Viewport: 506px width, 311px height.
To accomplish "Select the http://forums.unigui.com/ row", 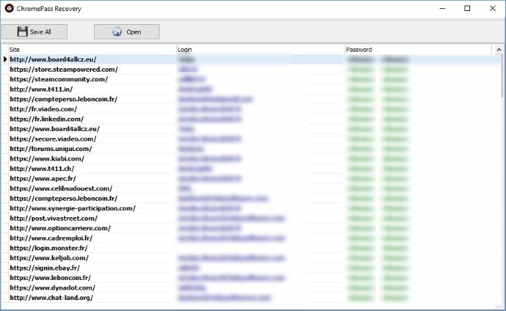I will 252,149.
